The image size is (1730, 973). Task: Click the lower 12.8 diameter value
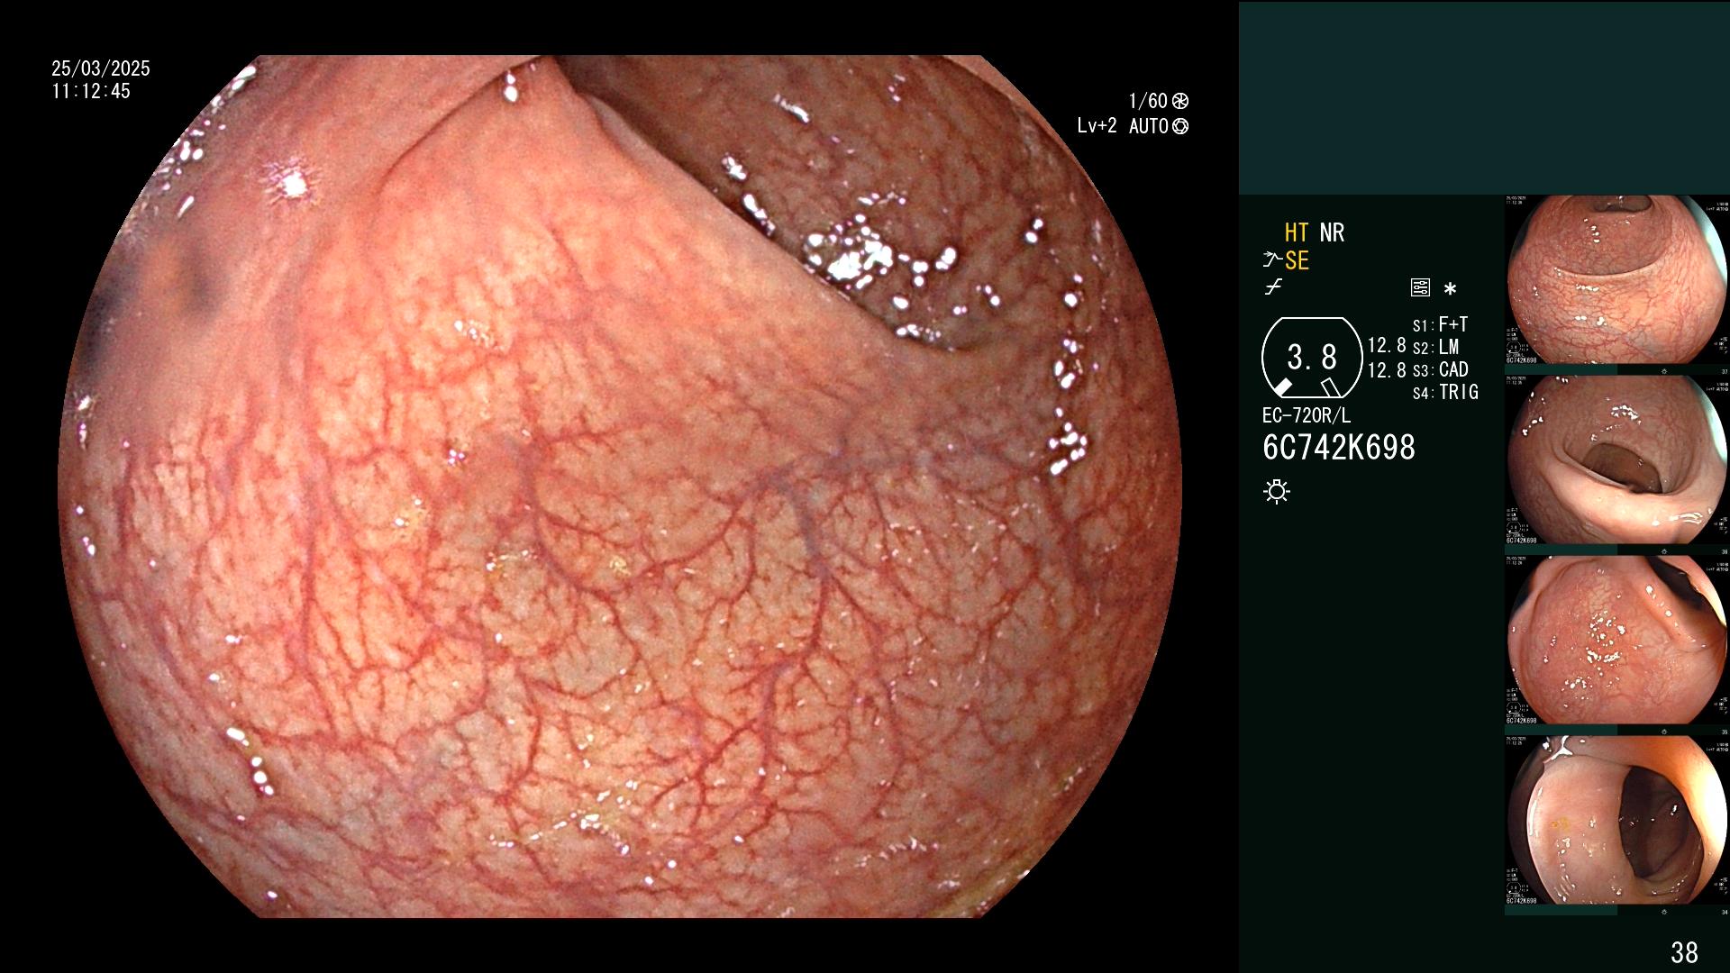pos(1387,370)
